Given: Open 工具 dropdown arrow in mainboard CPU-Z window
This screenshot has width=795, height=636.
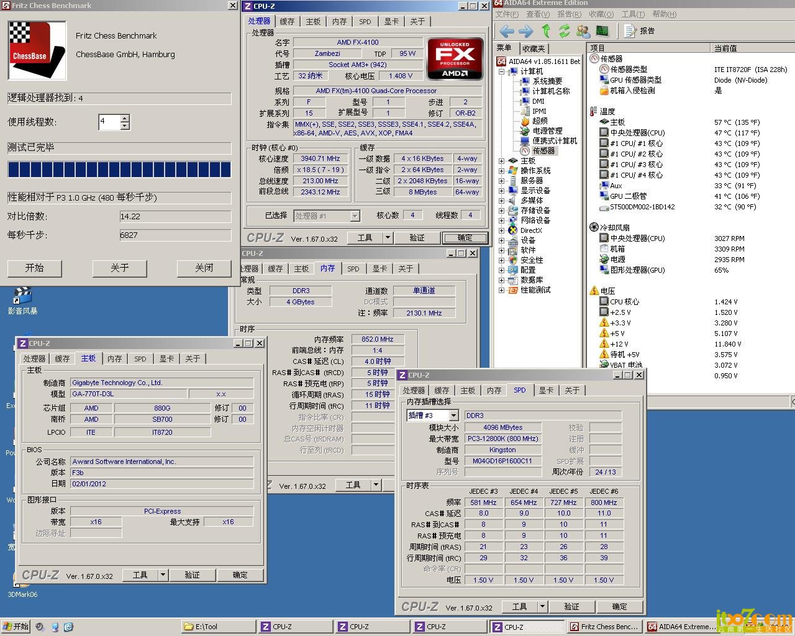Looking at the screenshot, I should 163,575.
